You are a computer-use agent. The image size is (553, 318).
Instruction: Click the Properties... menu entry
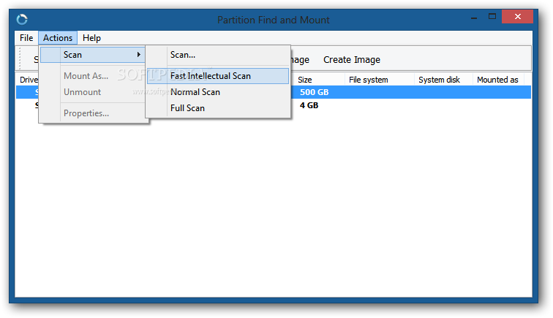(93, 113)
